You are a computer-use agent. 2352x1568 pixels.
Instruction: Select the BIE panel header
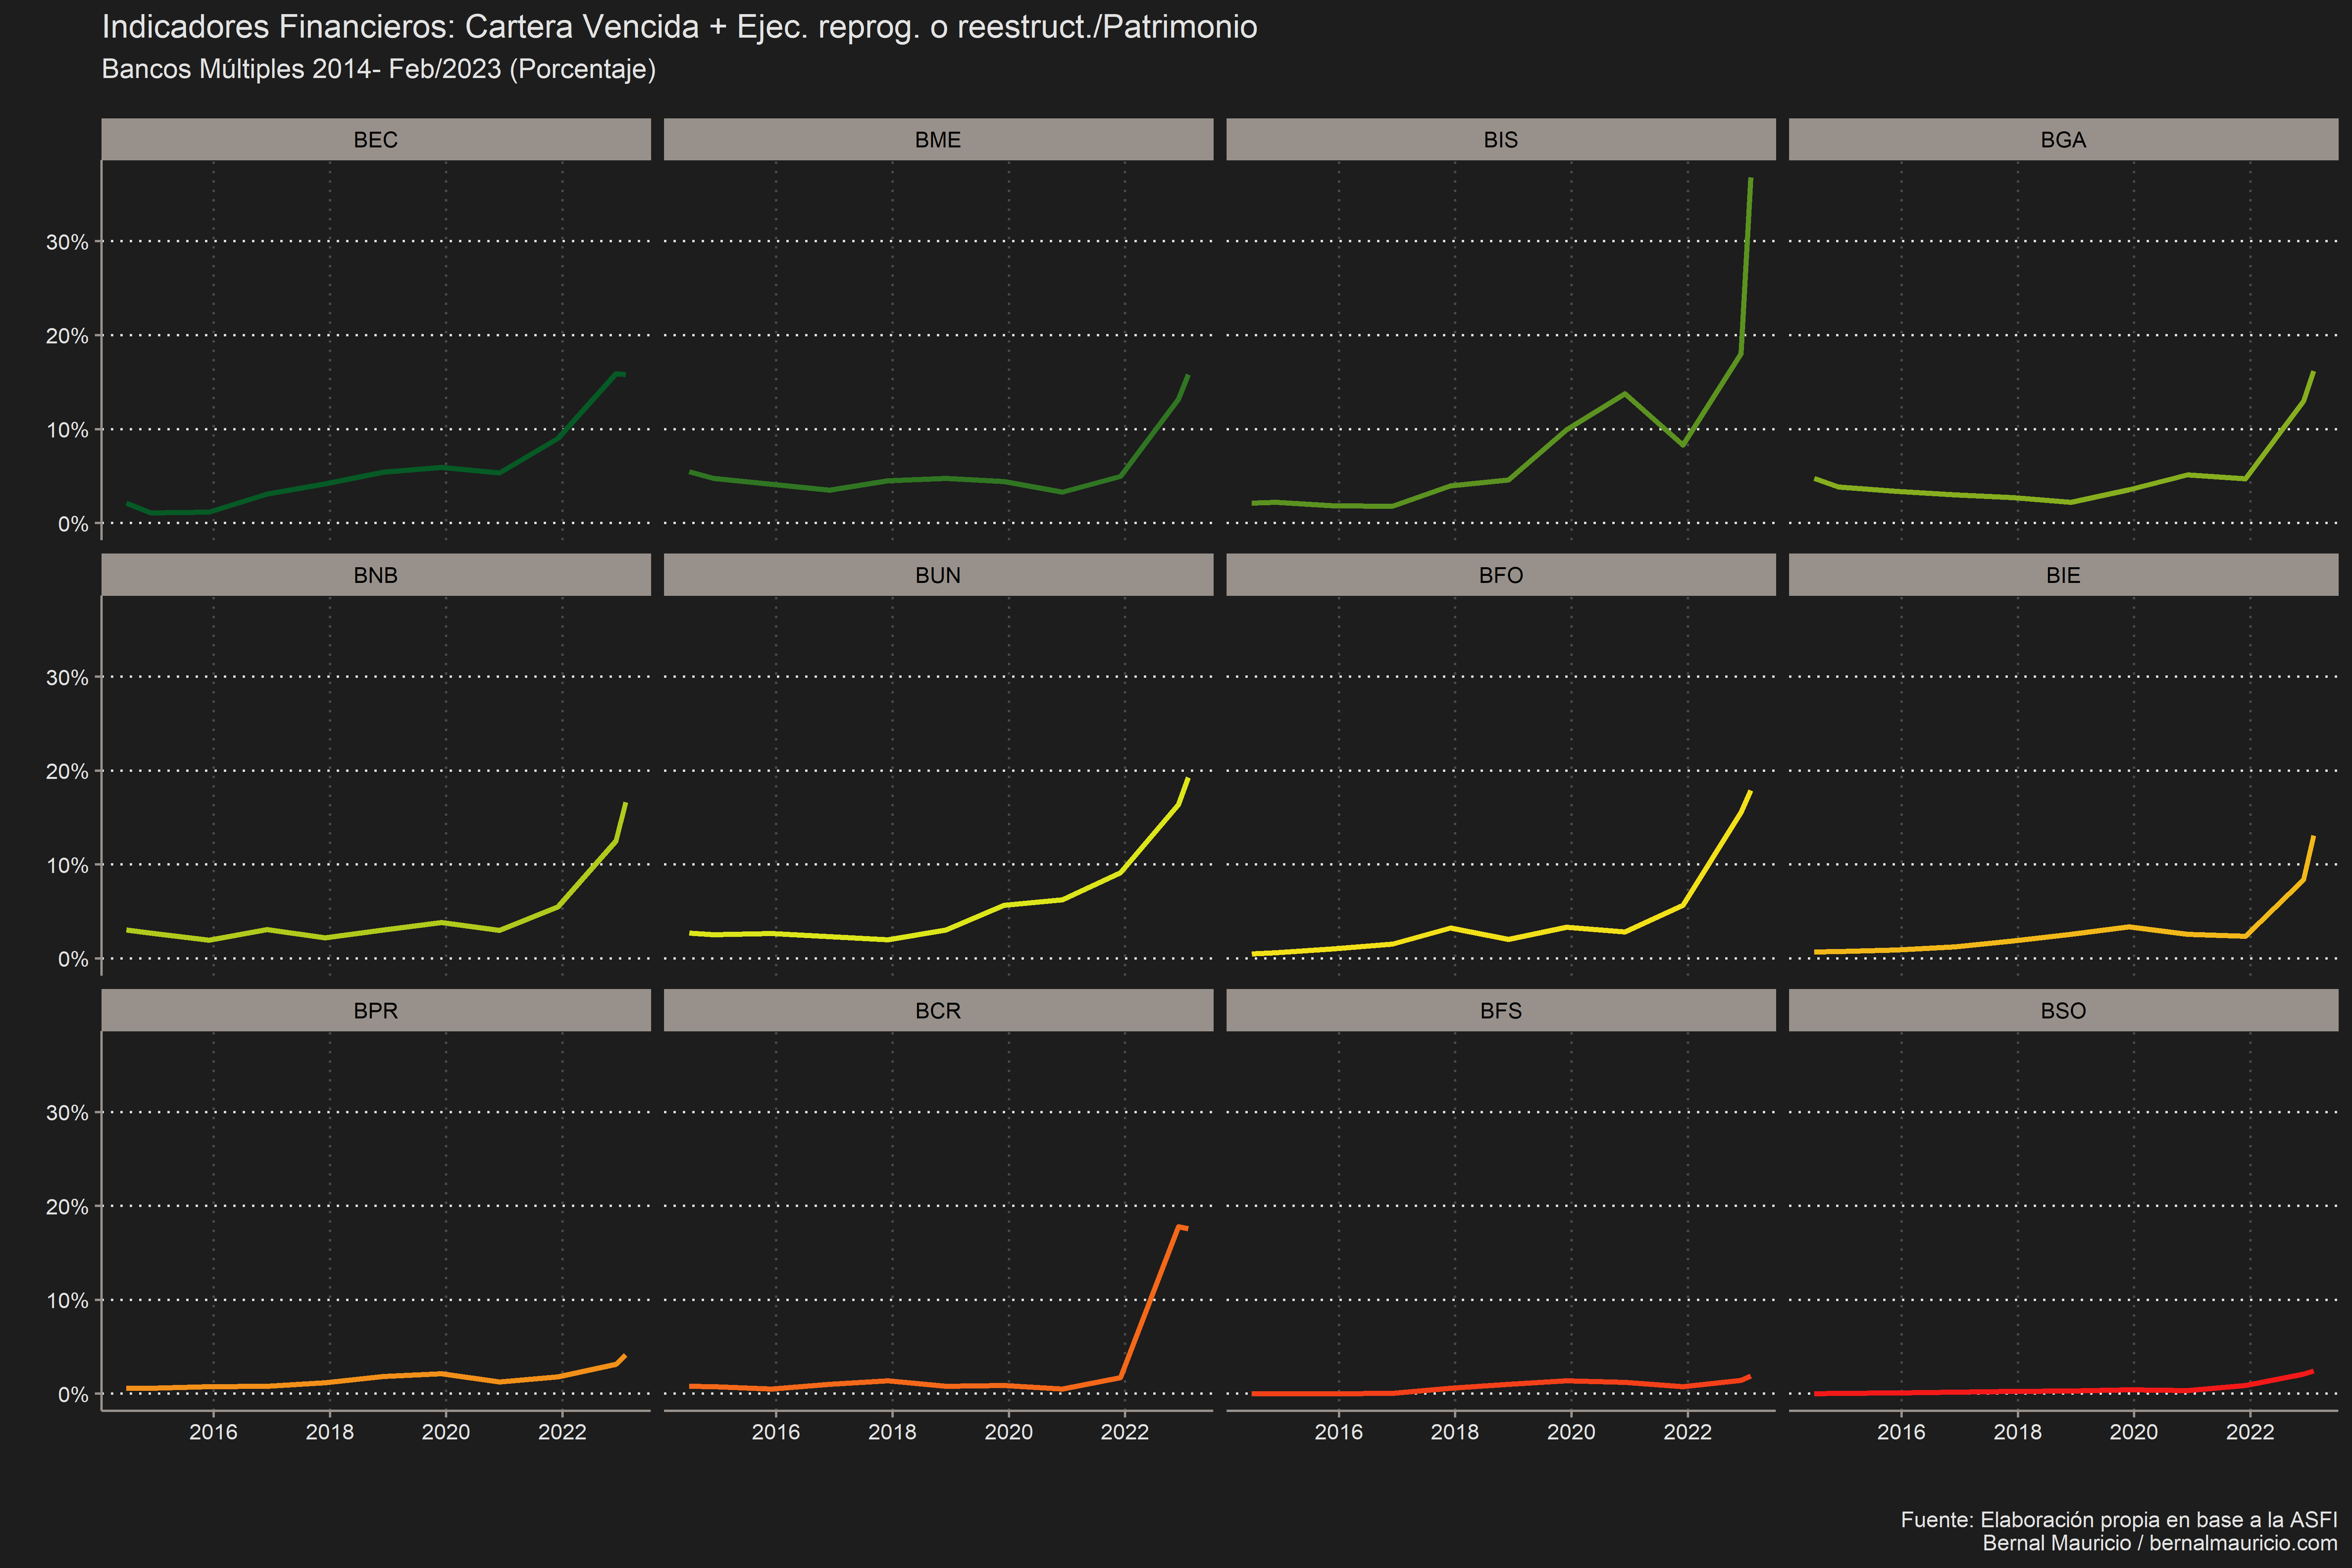[x=2063, y=575]
